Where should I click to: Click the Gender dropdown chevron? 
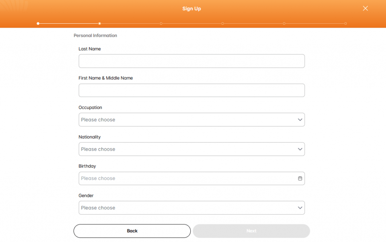point(300,208)
